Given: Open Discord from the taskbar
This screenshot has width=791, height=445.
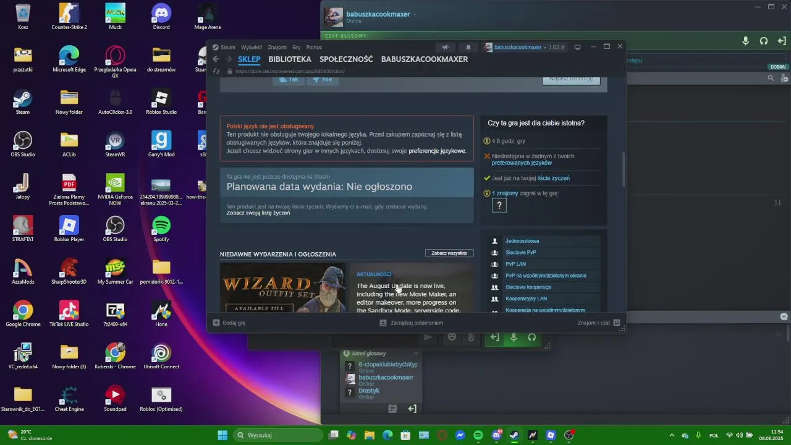Looking at the screenshot, I should pos(496,435).
